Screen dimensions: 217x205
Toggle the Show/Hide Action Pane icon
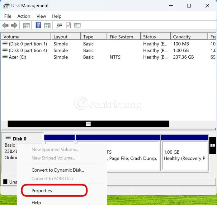tap(47, 26)
